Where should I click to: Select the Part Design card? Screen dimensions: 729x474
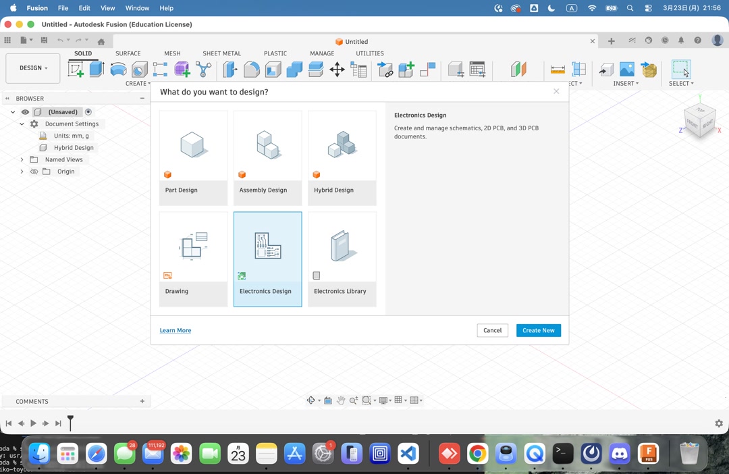pos(194,158)
